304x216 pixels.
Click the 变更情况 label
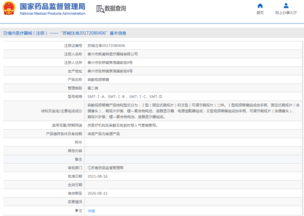pos(75,202)
